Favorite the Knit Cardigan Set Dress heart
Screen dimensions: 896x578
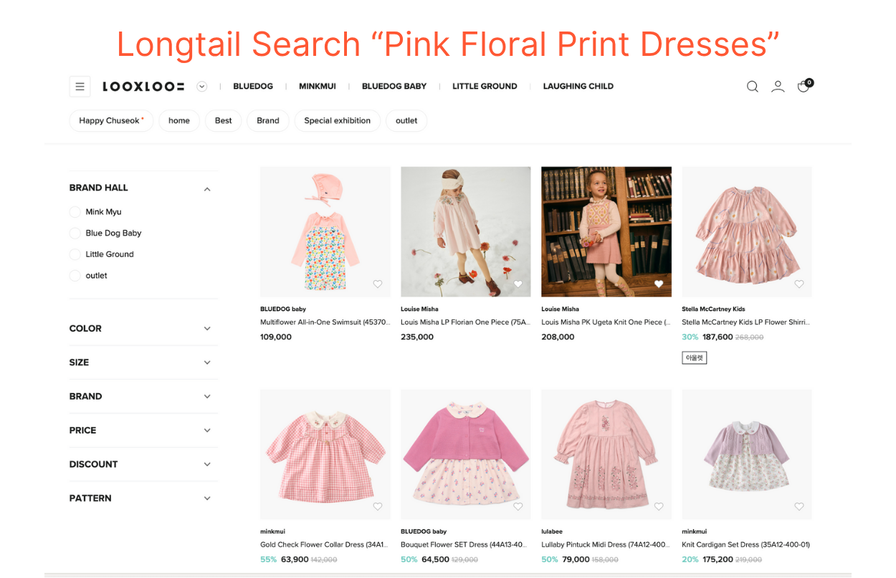pyautogui.click(x=799, y=506)
